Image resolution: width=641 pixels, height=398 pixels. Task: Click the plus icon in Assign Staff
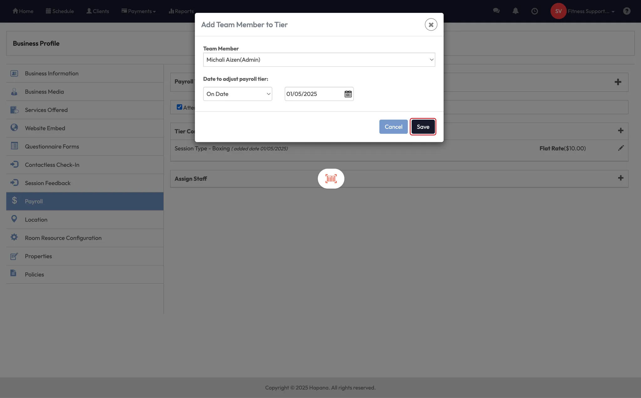621,178
